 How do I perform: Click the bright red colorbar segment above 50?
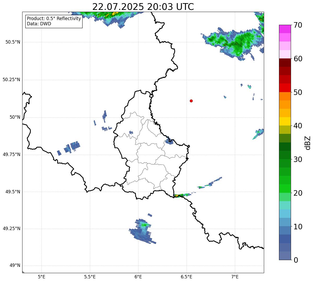(x=285, y=88)
